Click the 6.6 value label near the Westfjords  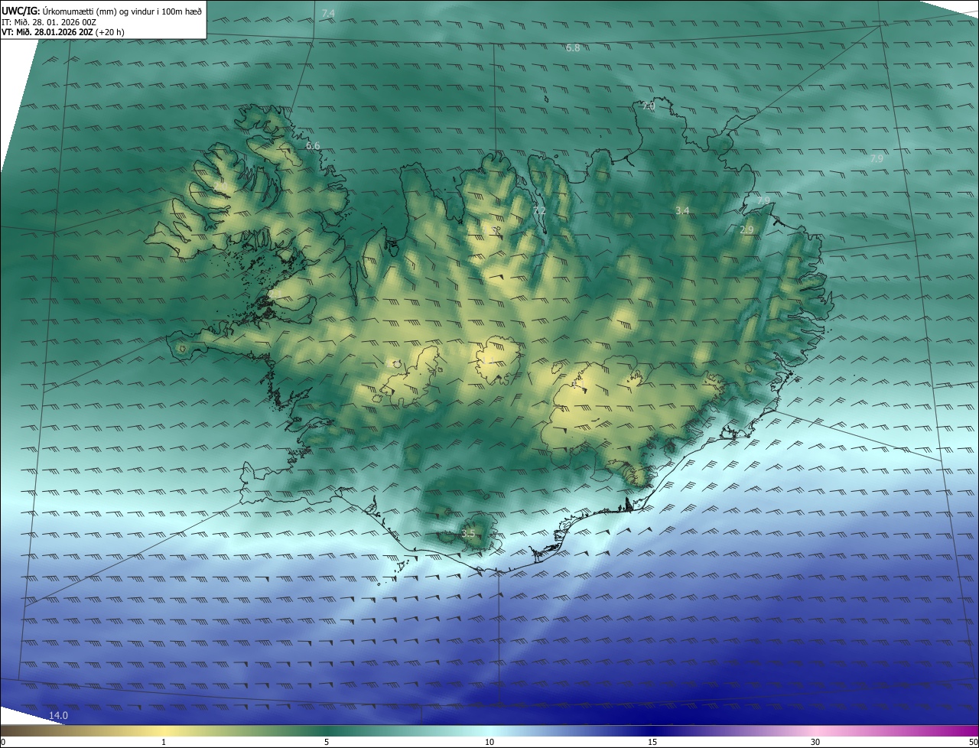click(x=313, y=146)
